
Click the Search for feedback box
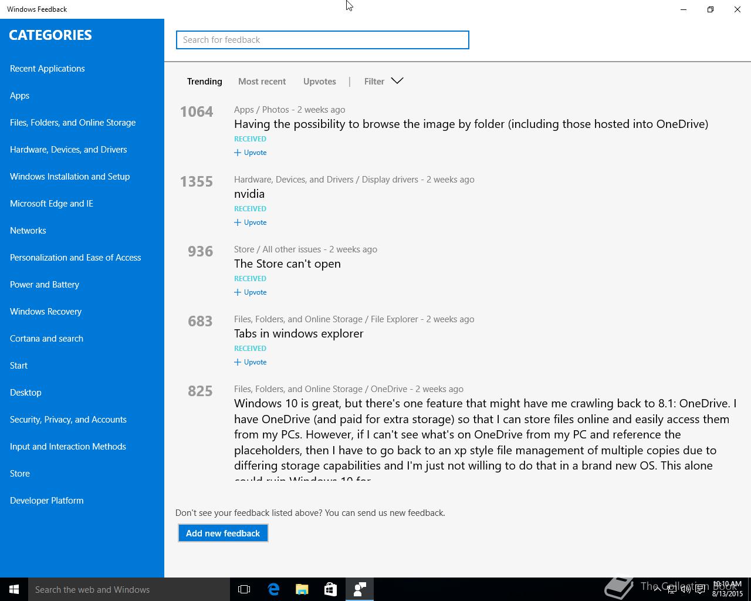click(x=323, y=40)
